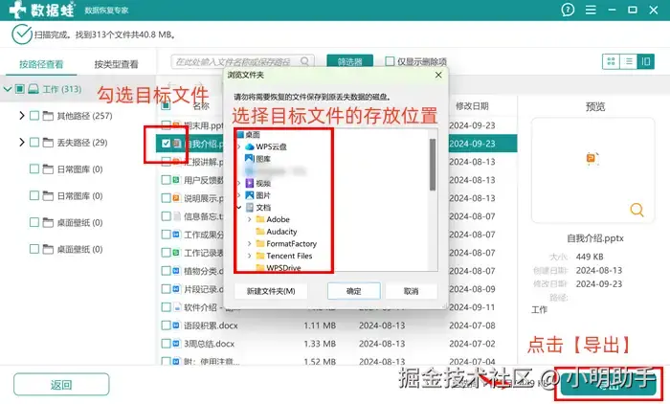The height and width of the screenshot is (404, 670).
Task: Switch to grid thumbnail view icon
Action: 611,61
